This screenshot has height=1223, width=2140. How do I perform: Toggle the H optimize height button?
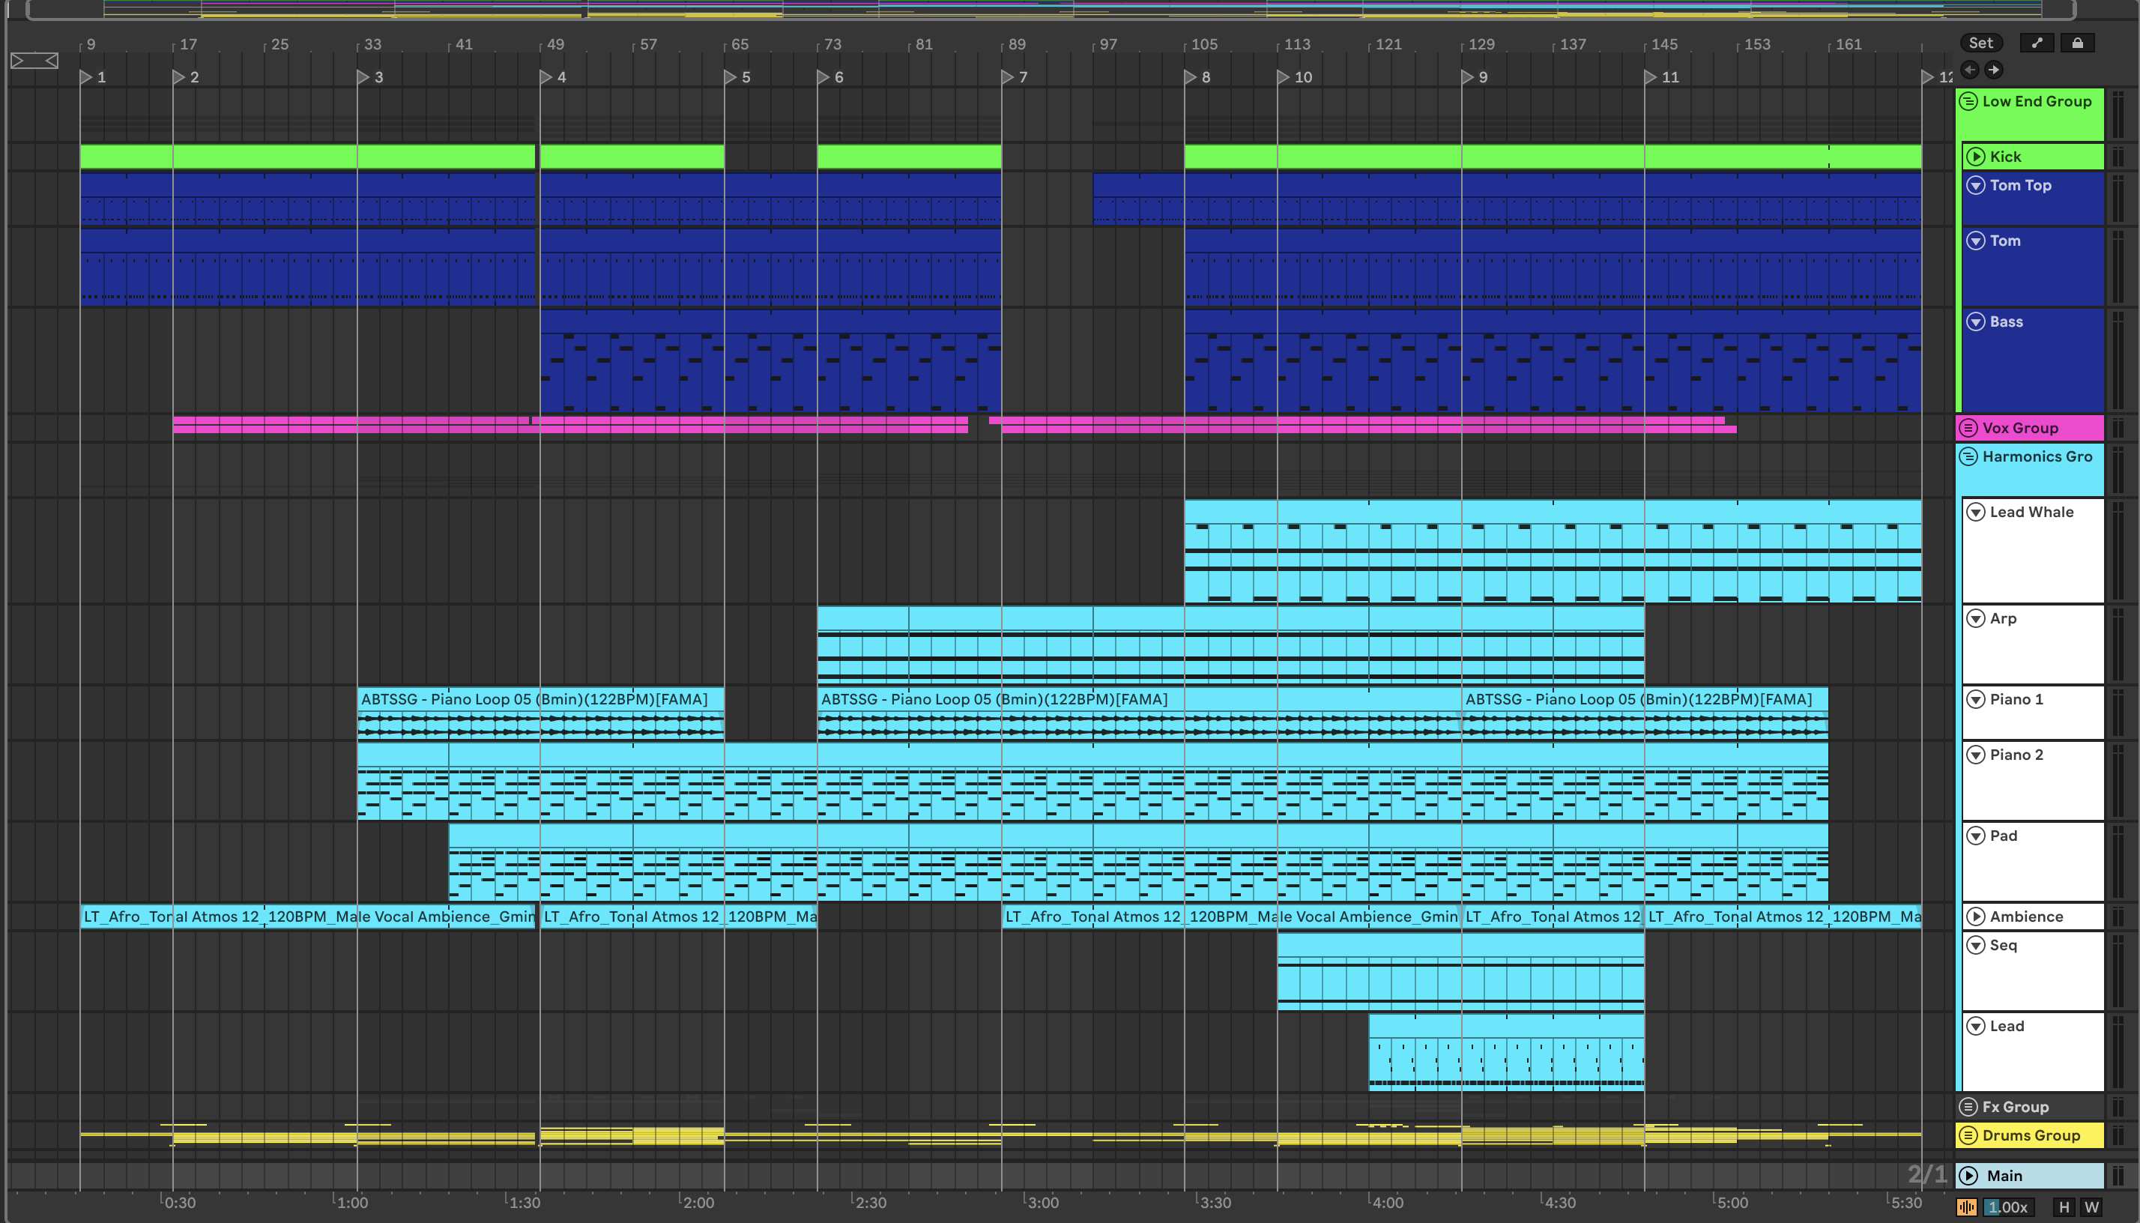click(x=2064, y=1207)
